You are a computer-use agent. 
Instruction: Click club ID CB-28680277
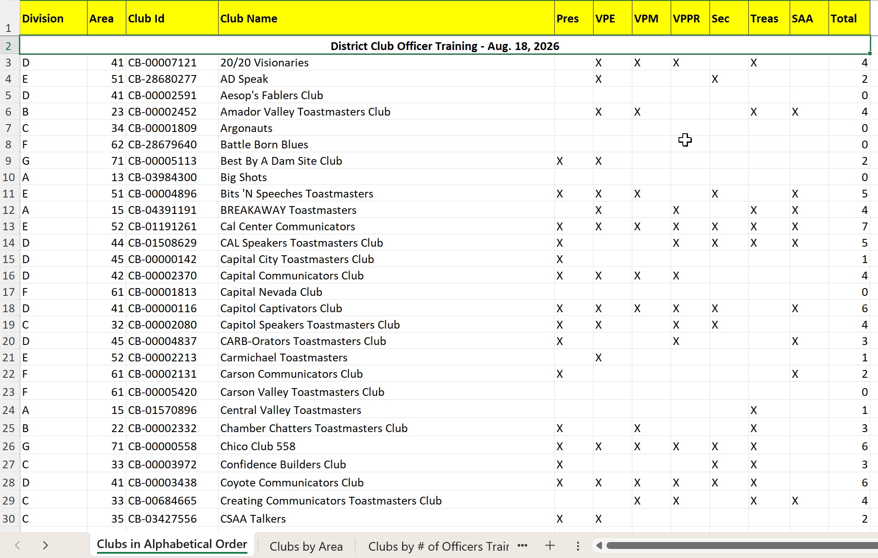pos(162,79)
